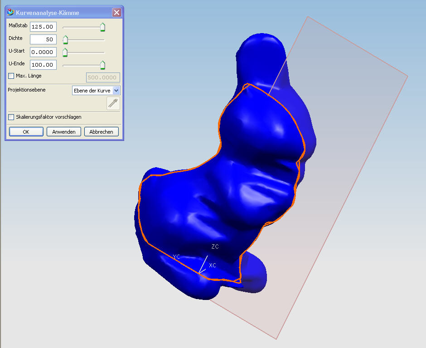This screenshot has width=426, height=348.
Task: Enable Skalierungsfaktor vorschlagen checkbox
Action: 11,117
